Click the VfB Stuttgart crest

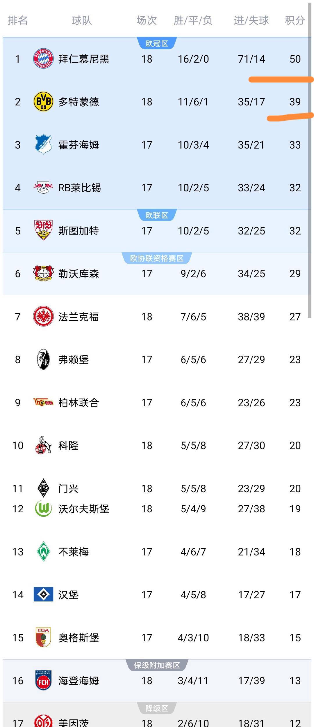(43, 230)
